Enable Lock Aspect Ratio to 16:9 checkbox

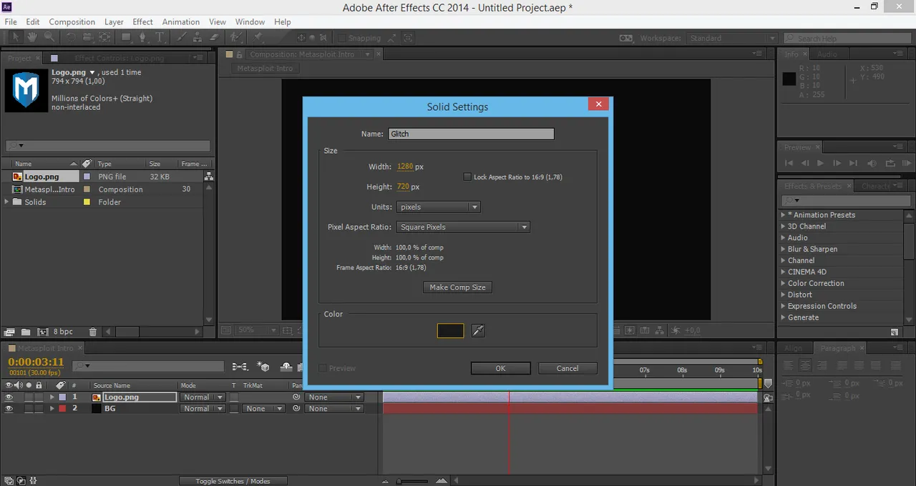tap(467, 177)
